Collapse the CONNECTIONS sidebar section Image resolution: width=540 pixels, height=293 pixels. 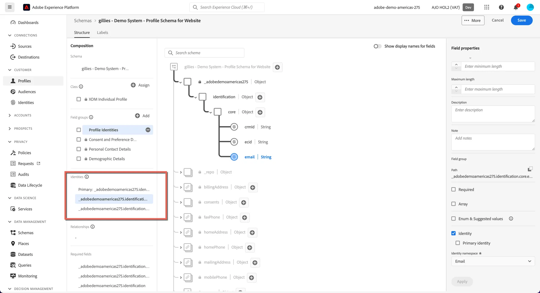(10, 35)
